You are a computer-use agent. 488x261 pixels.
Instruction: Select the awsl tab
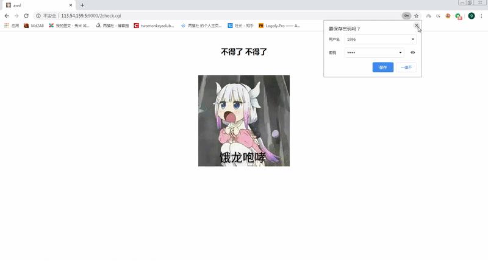pyautogui.click(x=39, y=5)
